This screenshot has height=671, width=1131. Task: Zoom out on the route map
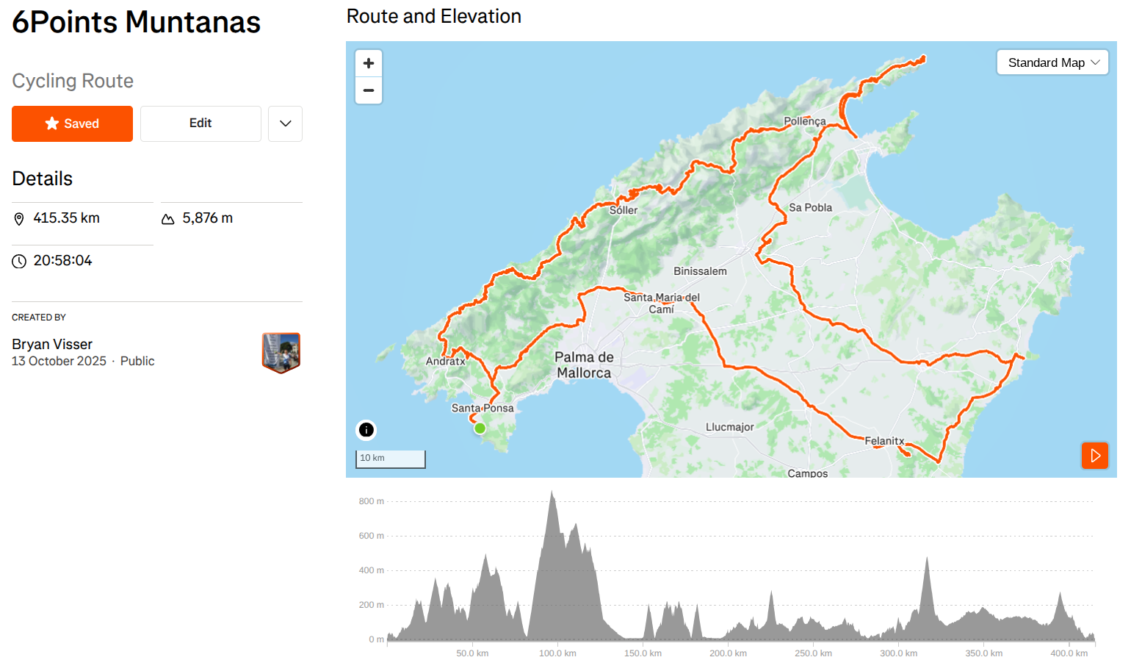[x=369, y=90]
